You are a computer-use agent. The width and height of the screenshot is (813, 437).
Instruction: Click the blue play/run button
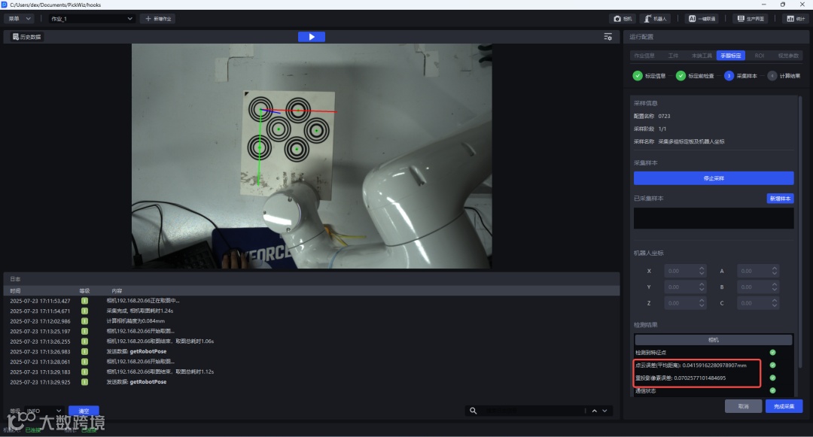pos(312,37)
